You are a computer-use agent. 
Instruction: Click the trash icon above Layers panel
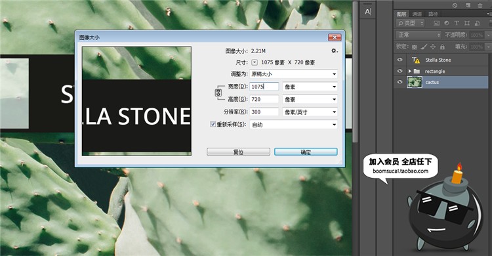480,5
